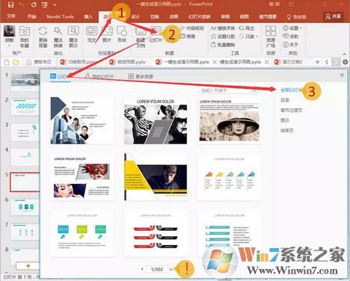Open the Customize Quick Access Toolbar dropdown
Image resolution: width=350 pixels, height=281 pixels.
pyautogui.click(x=55, y=5)
